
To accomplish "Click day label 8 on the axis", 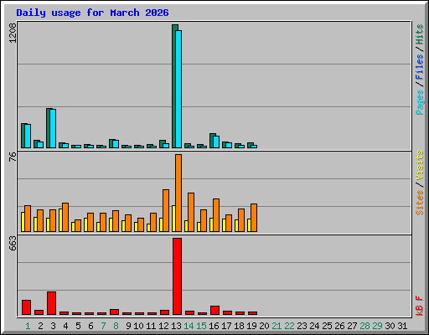I will coord(116,326).
